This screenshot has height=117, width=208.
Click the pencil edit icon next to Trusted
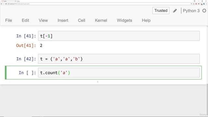(175, 11)
